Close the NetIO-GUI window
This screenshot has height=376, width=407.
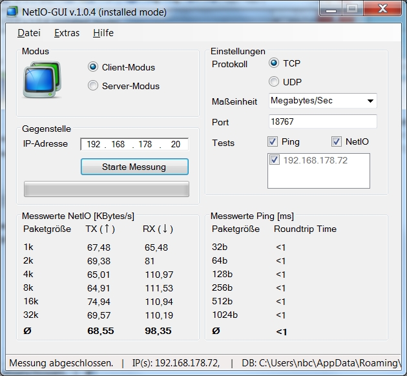(382, 9)
